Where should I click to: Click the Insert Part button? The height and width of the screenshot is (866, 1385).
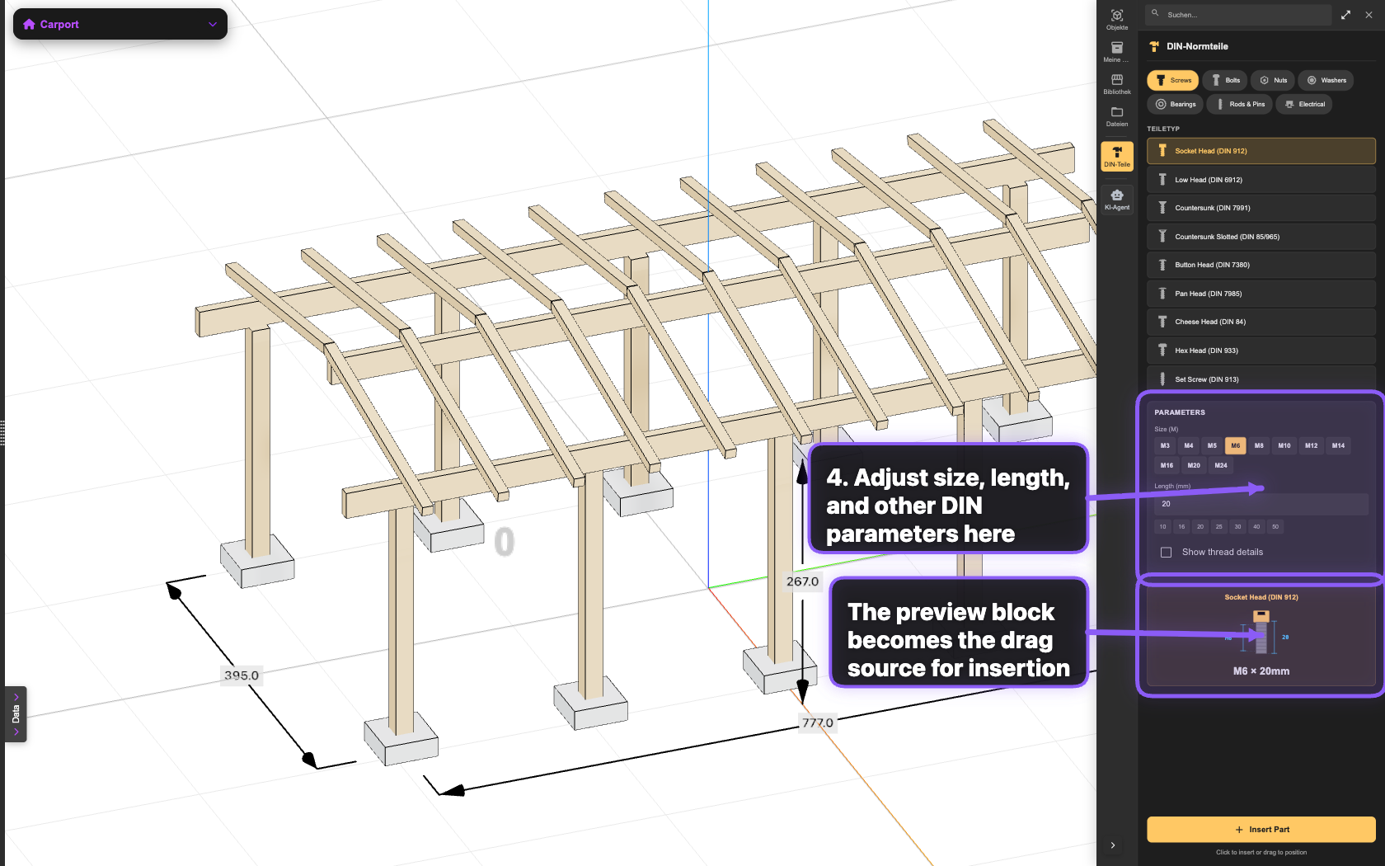click(x=1262, y=830)
